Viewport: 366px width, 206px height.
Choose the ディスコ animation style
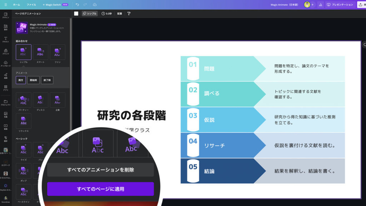tap(40, 100)
